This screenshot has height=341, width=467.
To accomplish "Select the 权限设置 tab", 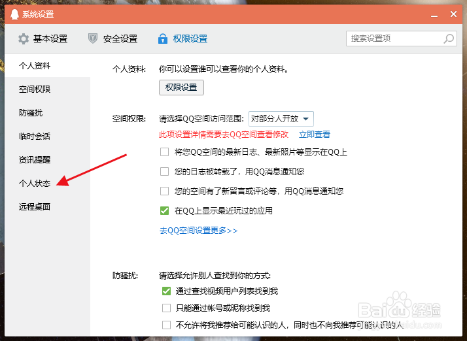I will pyautogui.click(x=183, y=39).
